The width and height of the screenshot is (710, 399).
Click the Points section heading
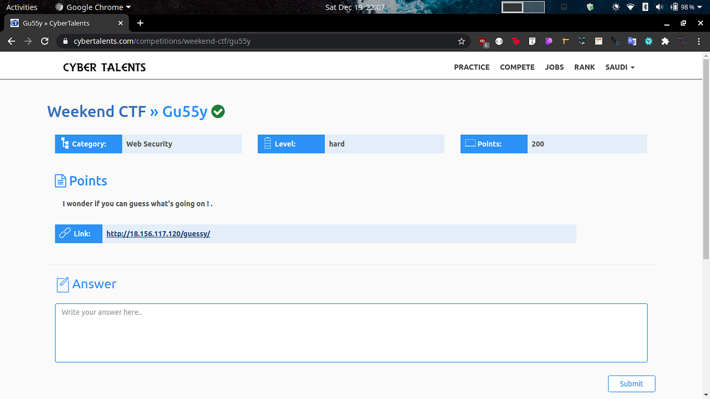point(88,181)
